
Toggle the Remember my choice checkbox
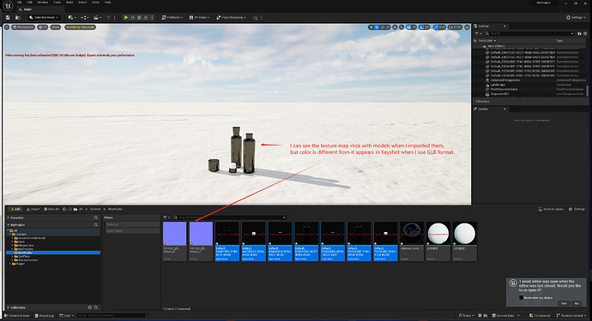pos(521,298)
